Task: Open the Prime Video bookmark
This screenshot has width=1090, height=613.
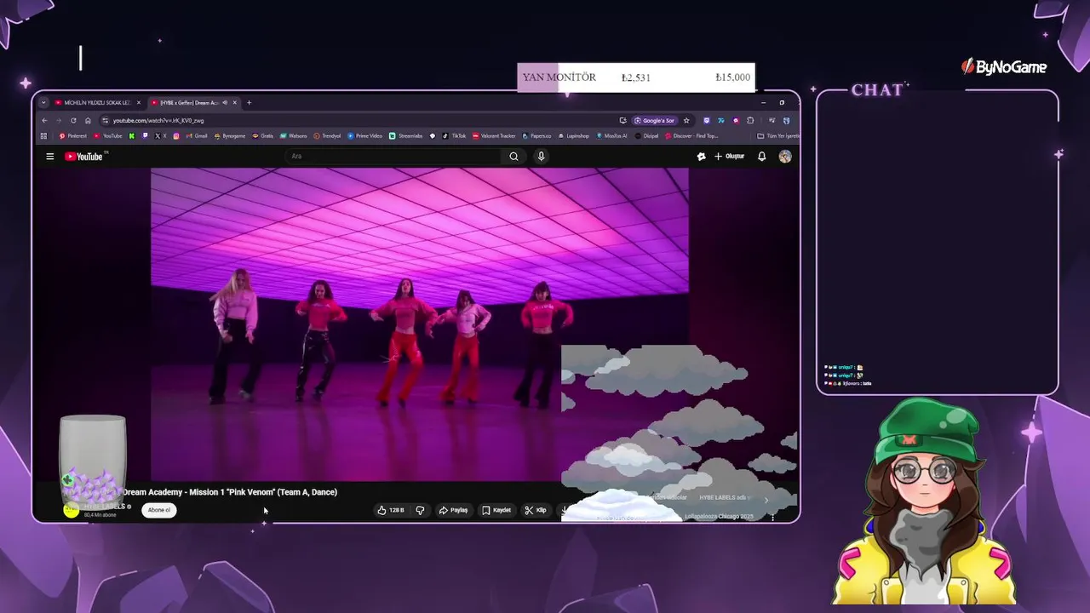Action: coord(364,136)
